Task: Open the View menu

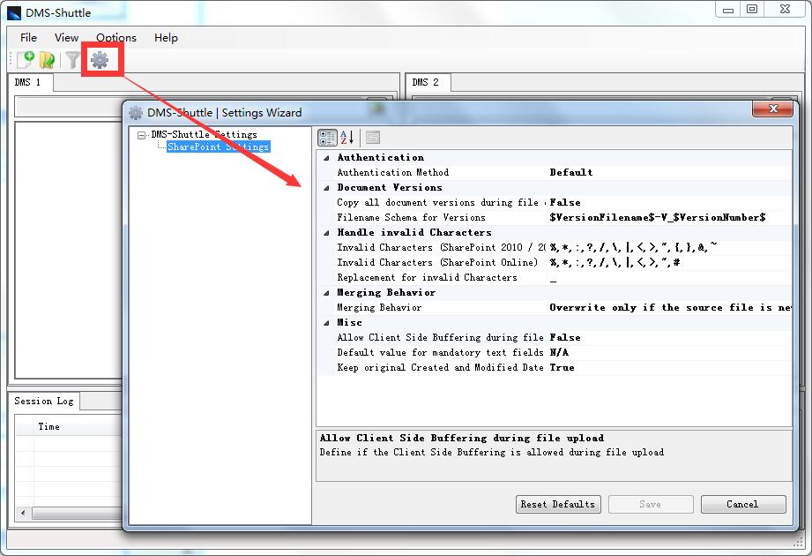Action: pos(66,37)
